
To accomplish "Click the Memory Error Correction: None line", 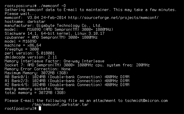I will [38, 69].
